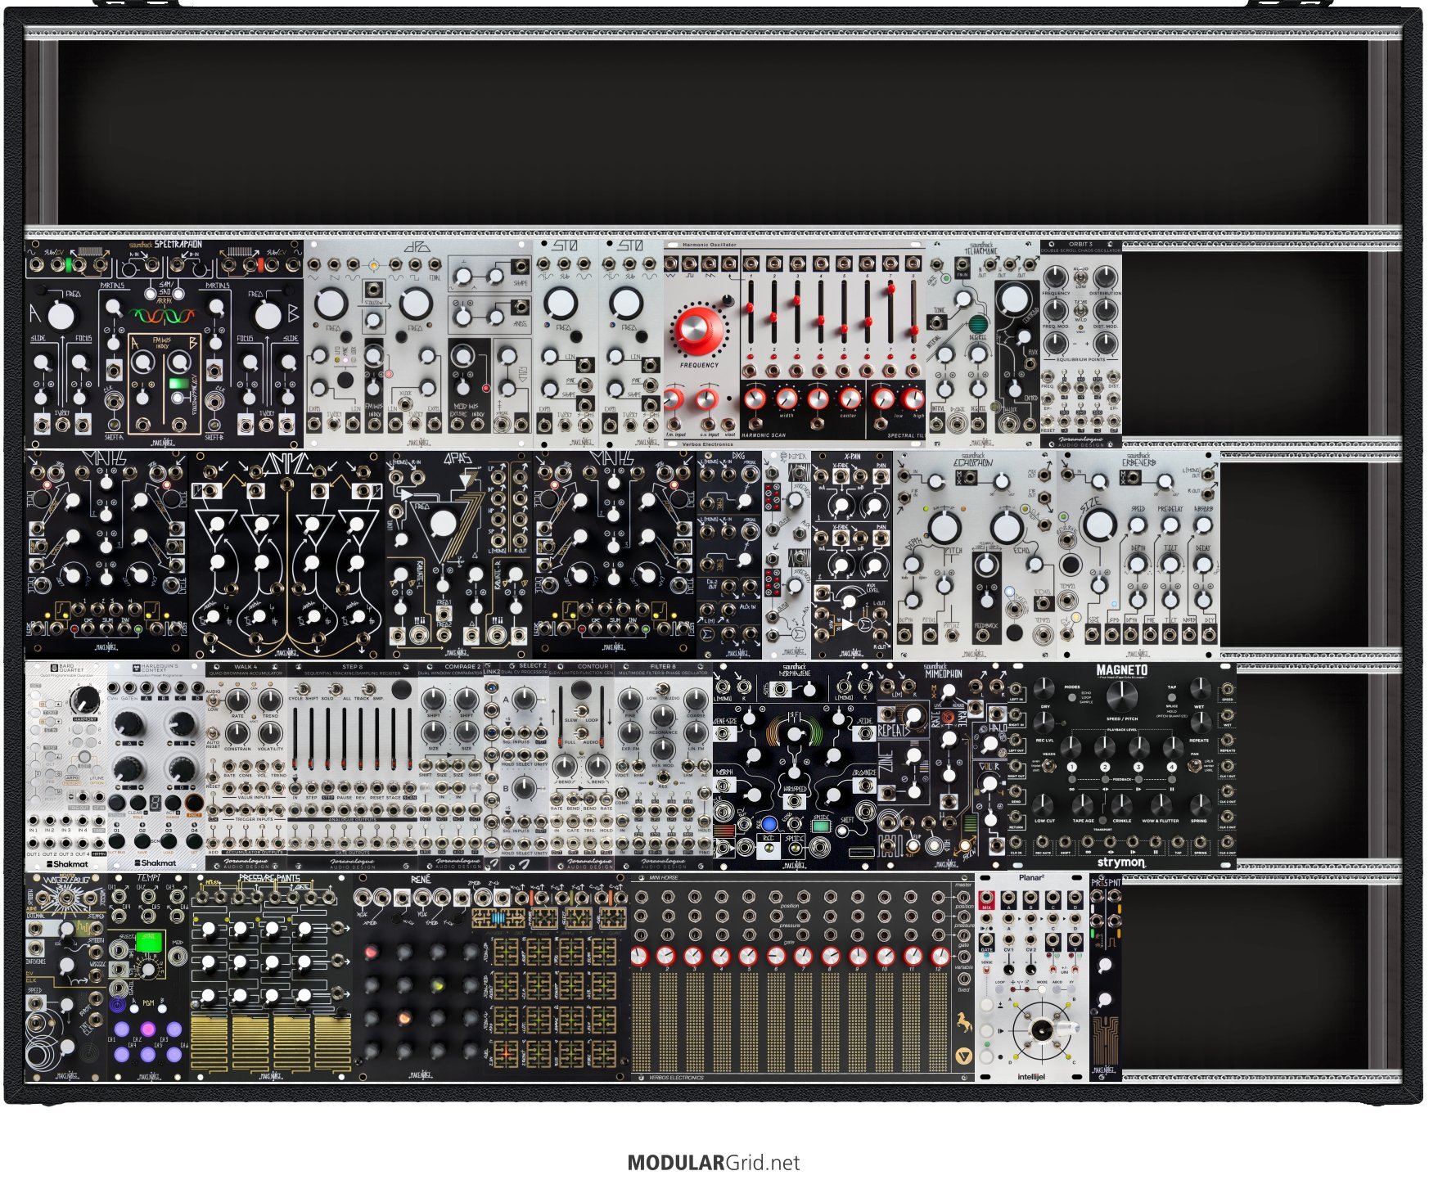Click the Frequency knob on Orbit 3
Viewport: 1429px width, 1180px height.
[x=1057, y=279]
